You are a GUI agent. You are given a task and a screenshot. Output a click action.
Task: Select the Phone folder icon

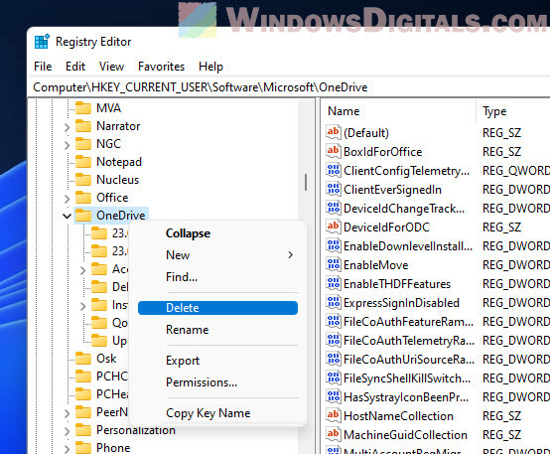tap(83, 448)
